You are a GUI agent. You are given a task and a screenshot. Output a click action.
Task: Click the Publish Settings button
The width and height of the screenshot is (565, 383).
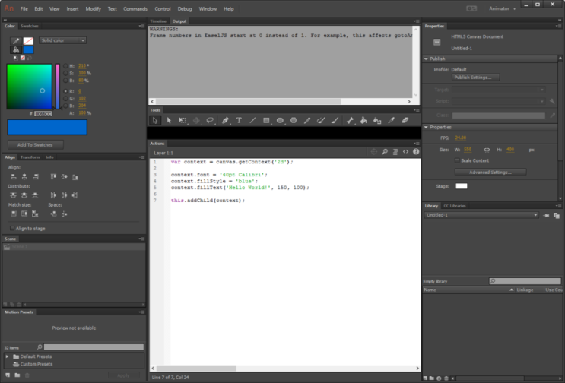(x=475, y=78)
